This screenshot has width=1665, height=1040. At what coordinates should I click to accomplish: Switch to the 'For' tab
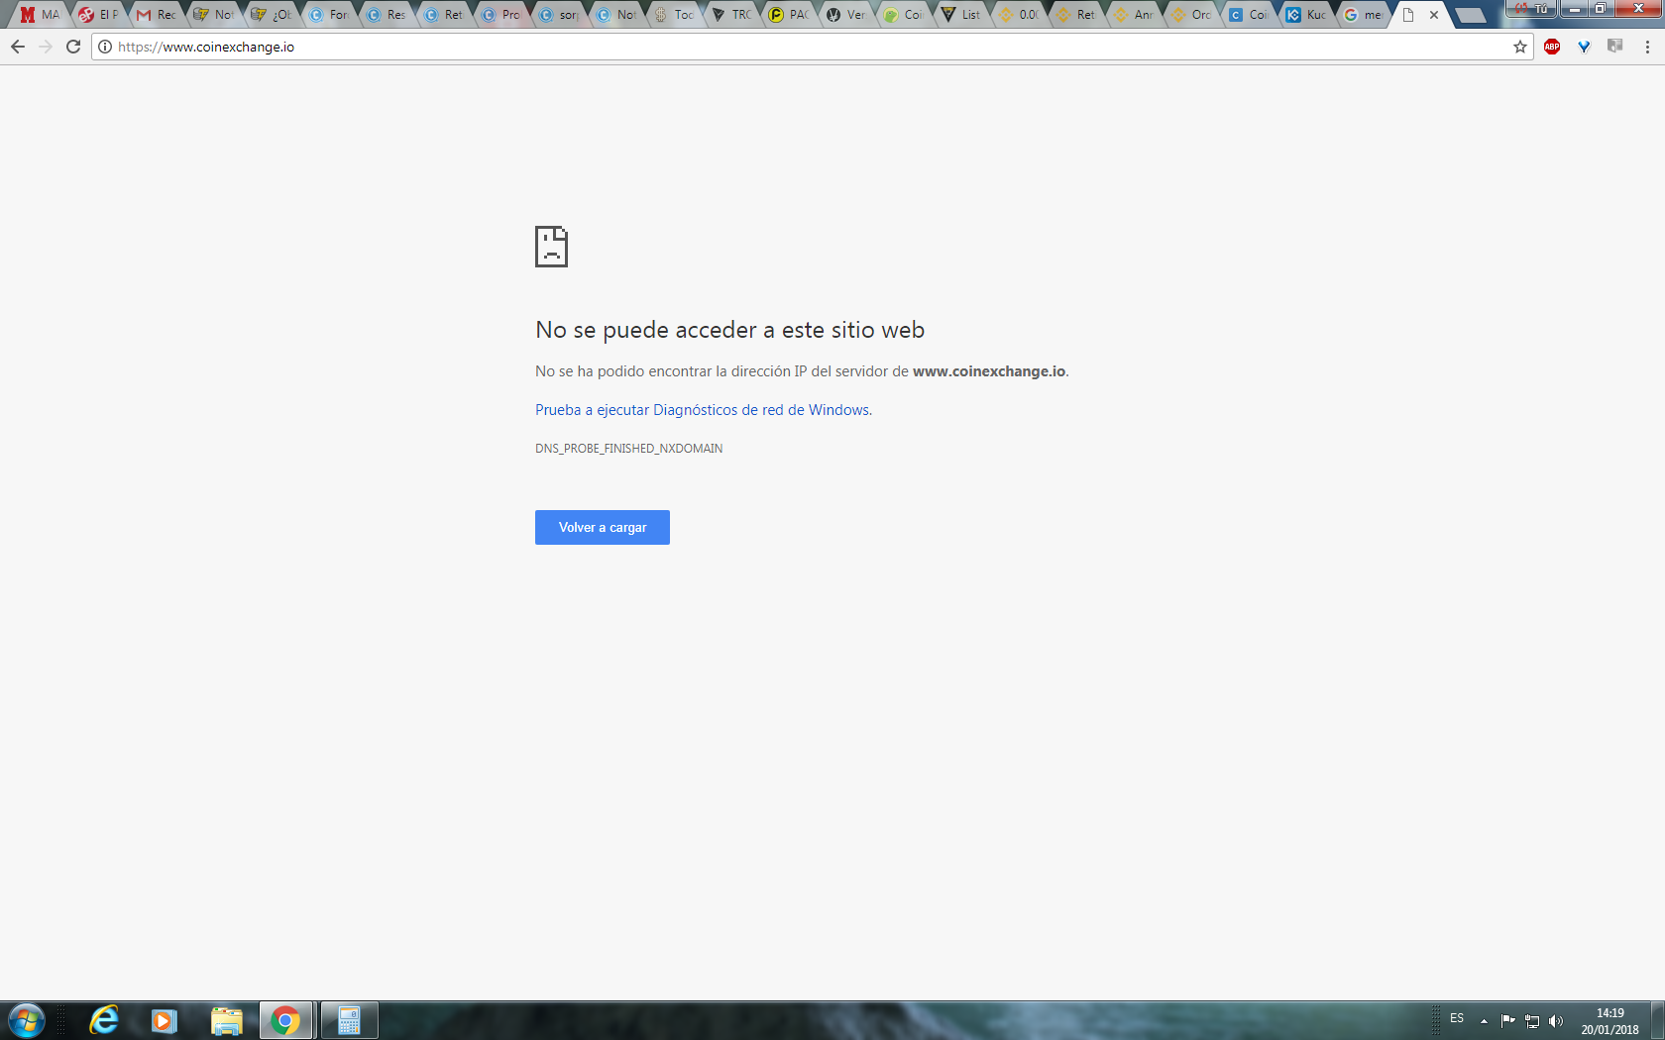tap(328, 15)
